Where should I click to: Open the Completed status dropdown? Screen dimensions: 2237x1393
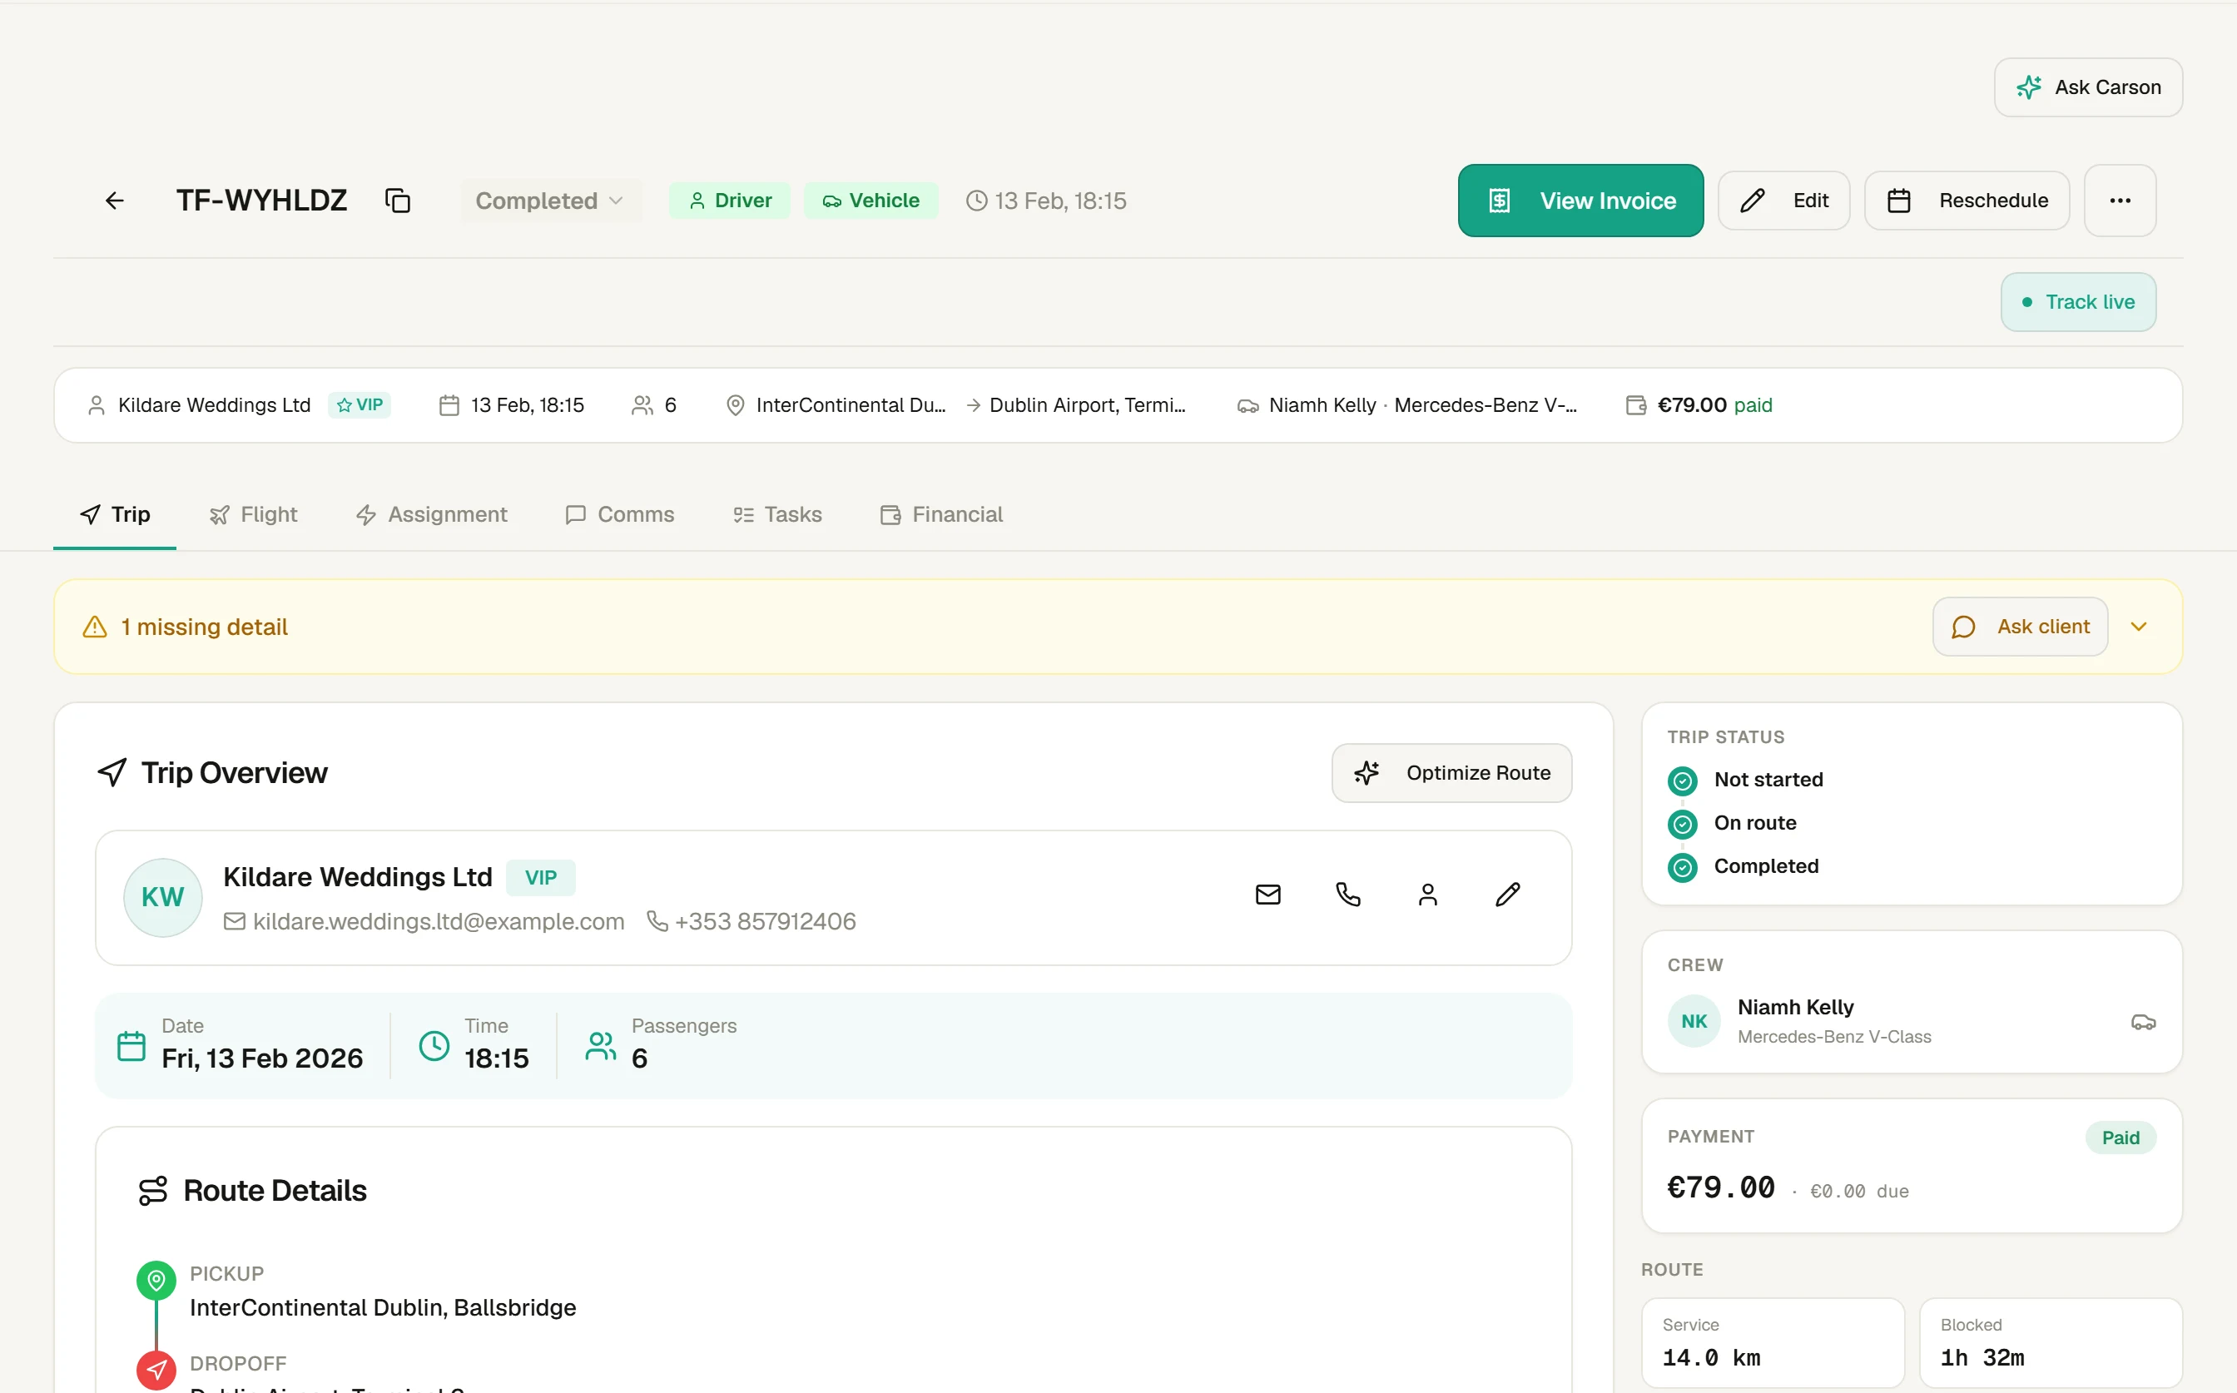[550, 201]
